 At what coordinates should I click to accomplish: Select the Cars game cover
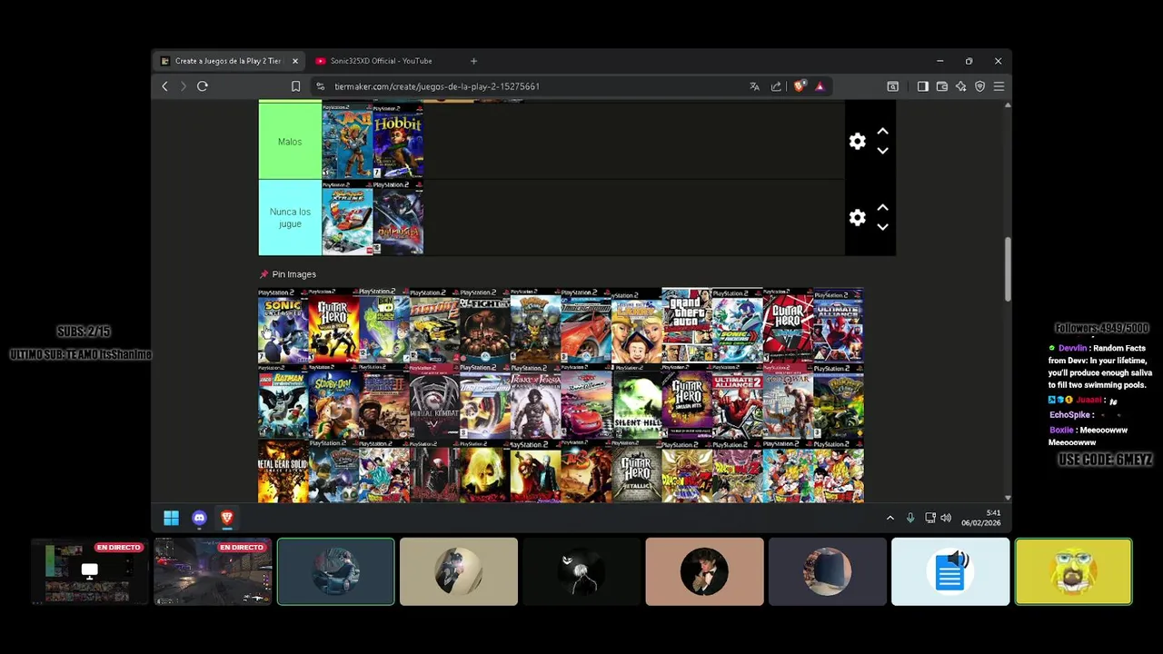(x=586, y=401)
